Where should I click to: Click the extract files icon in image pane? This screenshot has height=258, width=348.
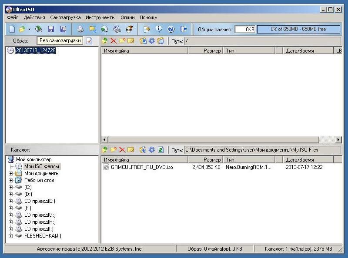coord(143,41)
